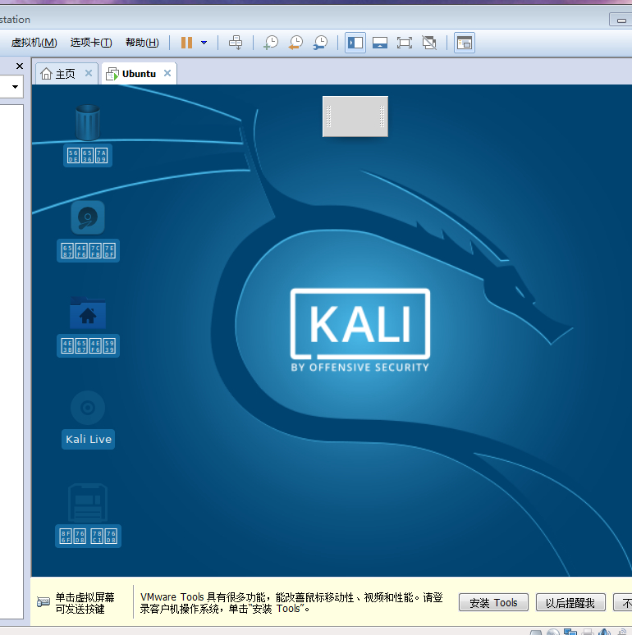
Task: Open the snapshot manager
Action: click(x=320, y=43)
